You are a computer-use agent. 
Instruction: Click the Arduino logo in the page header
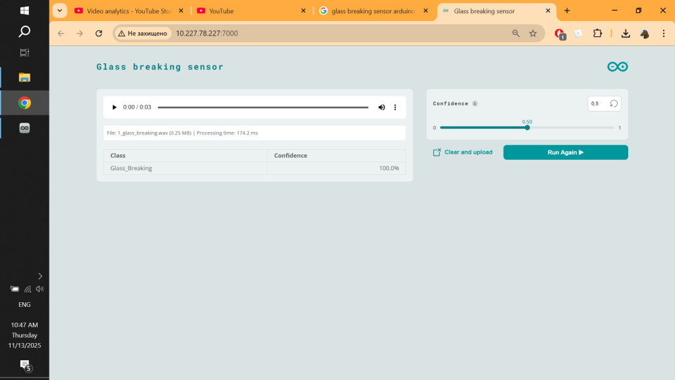pos(618,67)
